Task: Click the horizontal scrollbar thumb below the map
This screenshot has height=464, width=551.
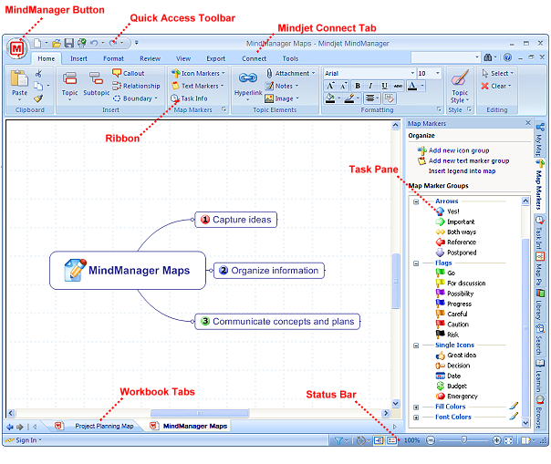Action: (200, 413)
